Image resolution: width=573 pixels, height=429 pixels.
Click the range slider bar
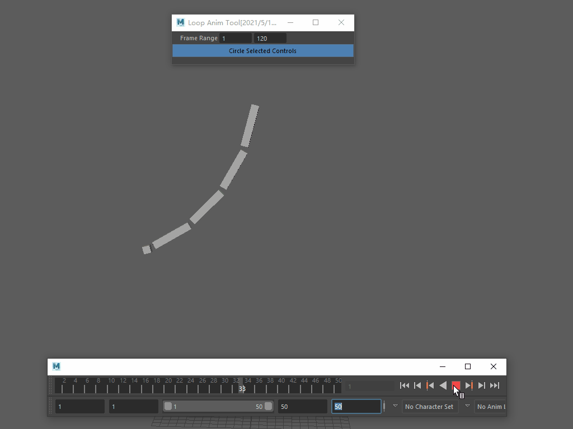click(x=218, y=407)
